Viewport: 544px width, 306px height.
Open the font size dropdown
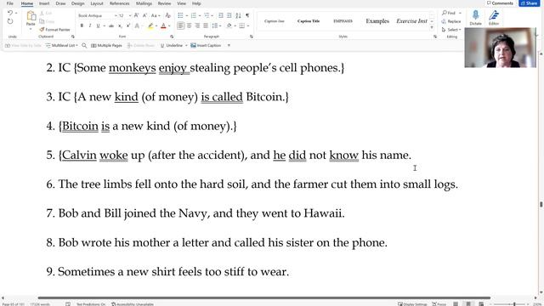coord(130,15)
